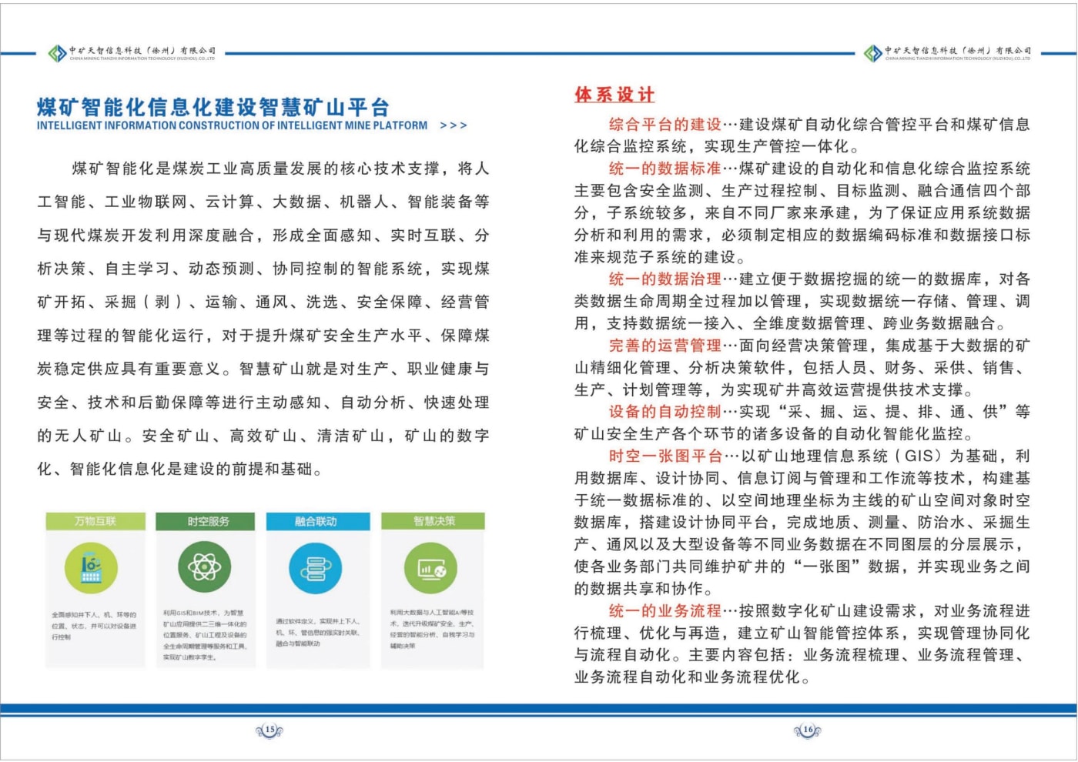Click the atom icon under 时空服务
This screenshot has width=1078, height=762.
click(204, 568)
